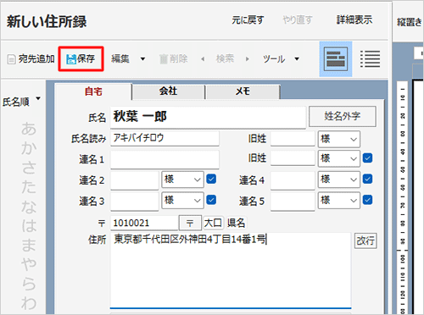Toggle the 連名4 checkbox

(367, 179)
